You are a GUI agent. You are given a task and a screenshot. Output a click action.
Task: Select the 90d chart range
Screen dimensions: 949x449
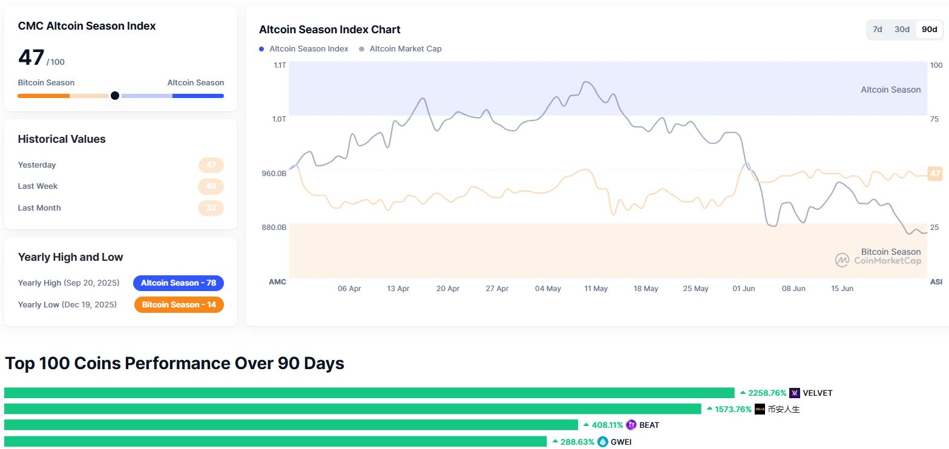pyautogui.click(x=929, y=30)
